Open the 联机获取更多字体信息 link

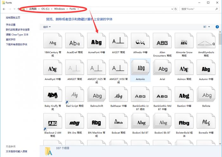click(18, 29)
